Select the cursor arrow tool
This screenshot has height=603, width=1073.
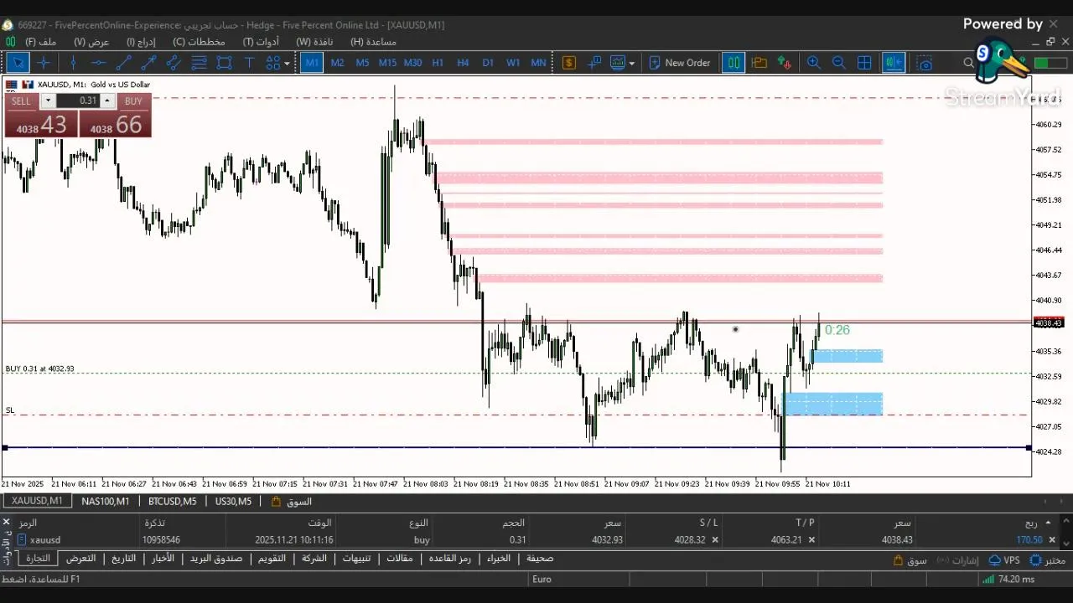click(x=18, y=63)
